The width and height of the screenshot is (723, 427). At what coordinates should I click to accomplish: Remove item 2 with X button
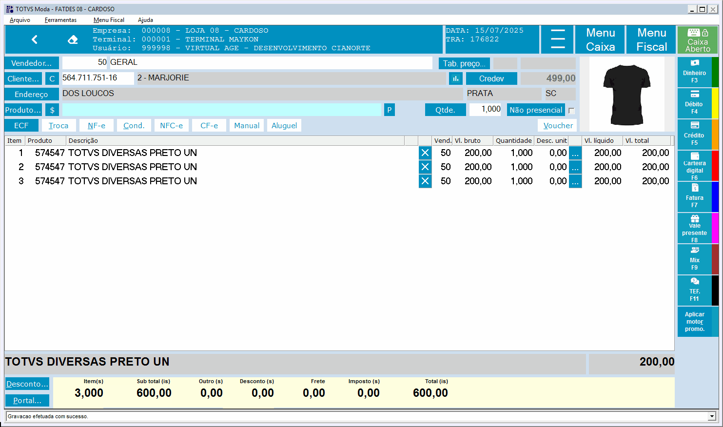tap(425, 167)
